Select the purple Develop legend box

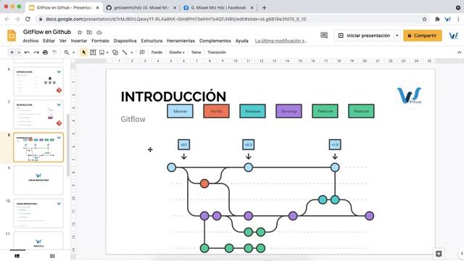point(289,111)
